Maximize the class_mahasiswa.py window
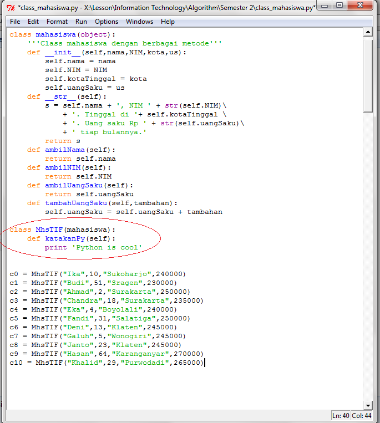The width and height of the screenshot is (380, 423). tap(340, 6)
